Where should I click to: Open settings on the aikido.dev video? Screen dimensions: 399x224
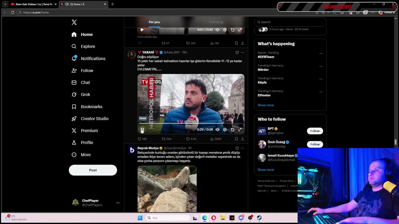pos(225,30)
